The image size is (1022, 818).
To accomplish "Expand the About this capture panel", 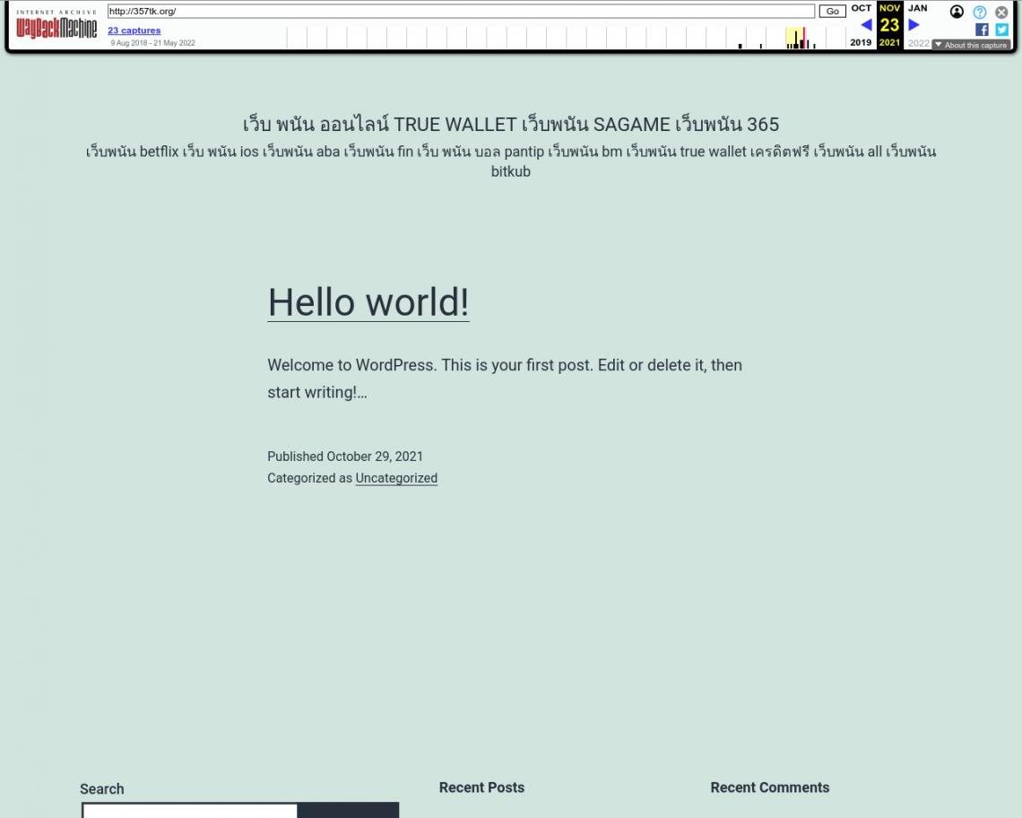I will pos(971,45).
